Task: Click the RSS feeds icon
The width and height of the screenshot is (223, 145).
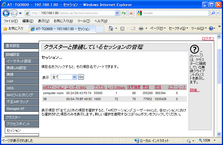Action: [122, 28]
